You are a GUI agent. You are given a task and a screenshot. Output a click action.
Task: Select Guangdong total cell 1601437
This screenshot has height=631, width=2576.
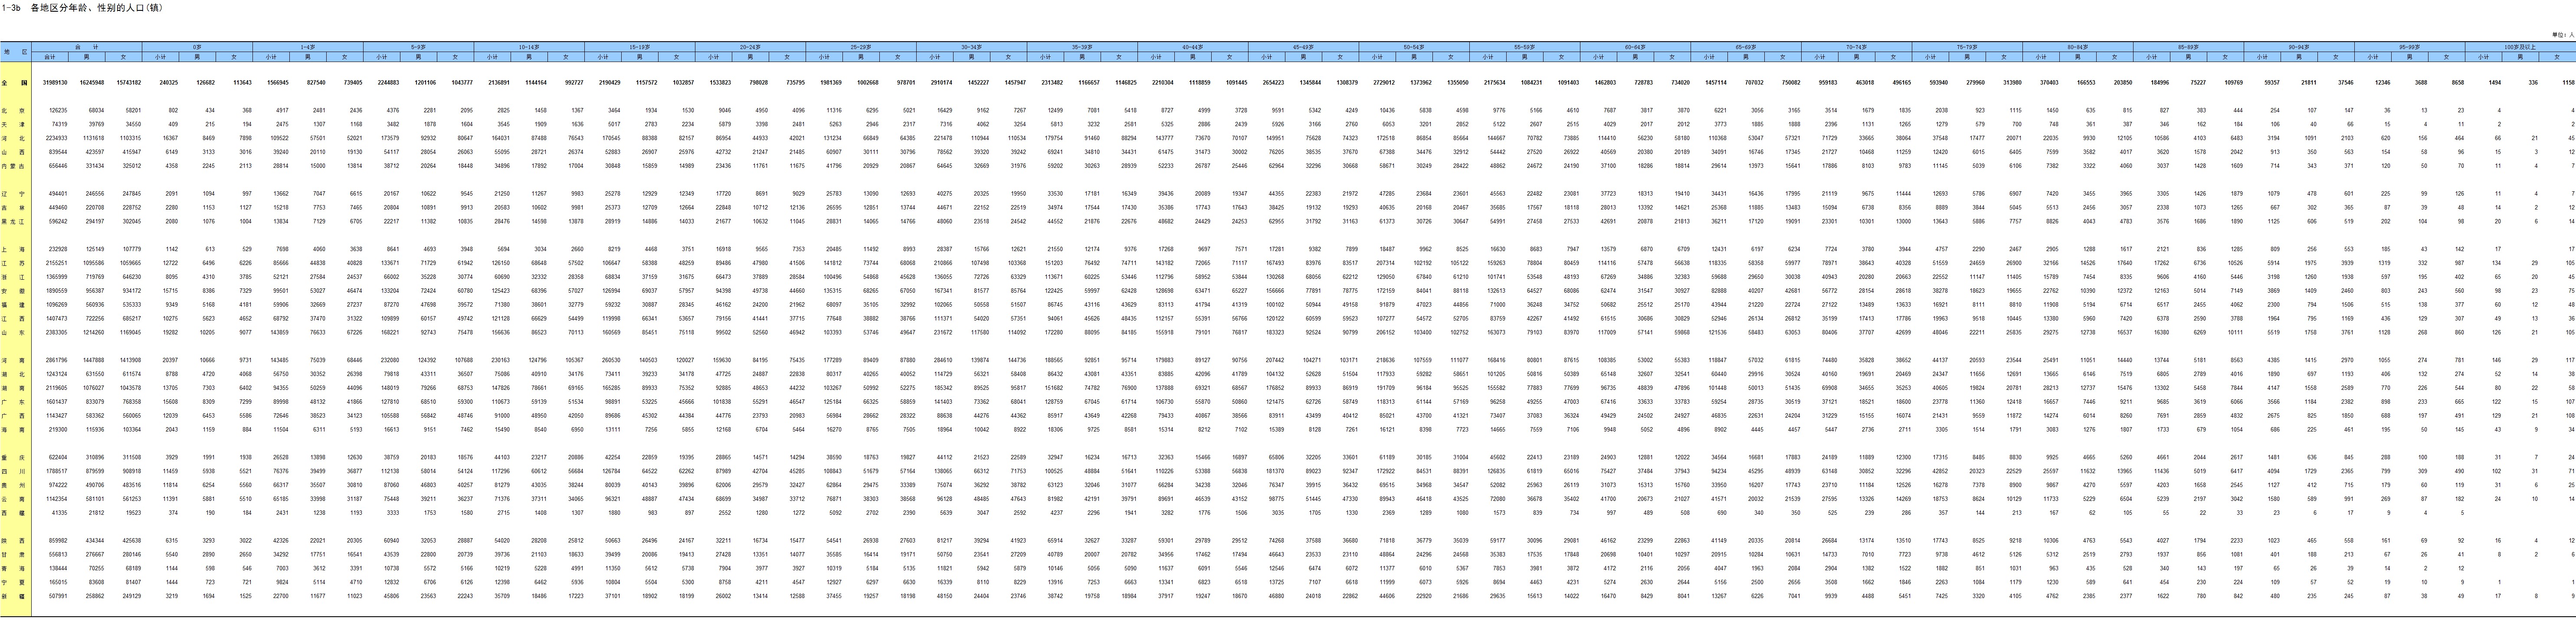point(57,401)
